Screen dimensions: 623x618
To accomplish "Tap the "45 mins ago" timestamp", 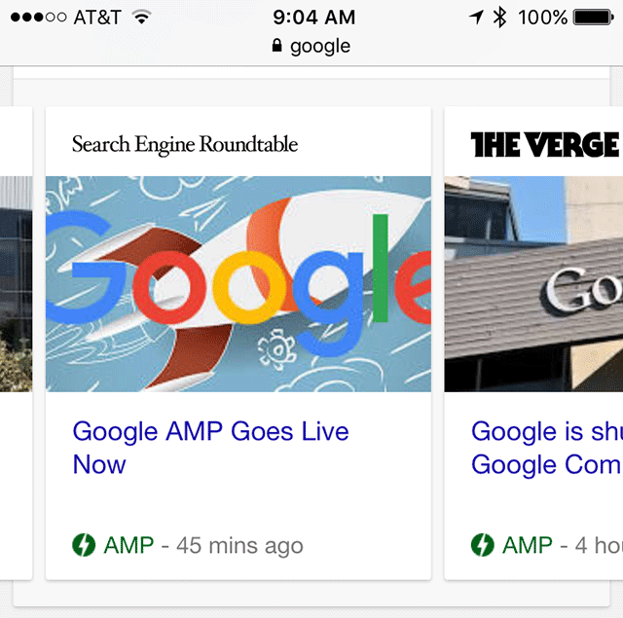I will click(239, 545).
